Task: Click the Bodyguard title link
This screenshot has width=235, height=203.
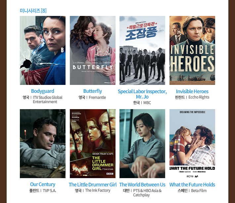Action: [43, 91]
